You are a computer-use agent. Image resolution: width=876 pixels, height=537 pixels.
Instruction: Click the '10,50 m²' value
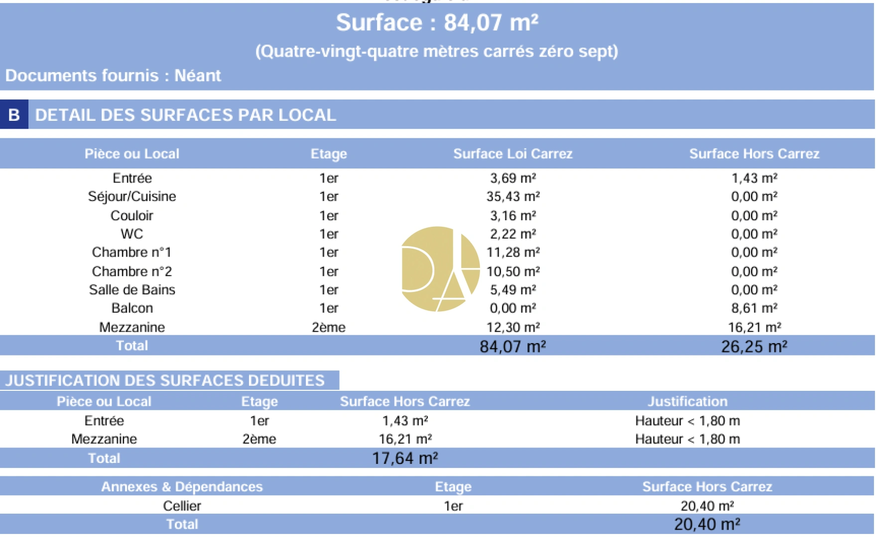513,271
